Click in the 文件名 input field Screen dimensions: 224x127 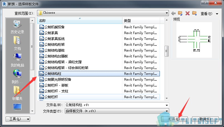[x=115, y=105]
